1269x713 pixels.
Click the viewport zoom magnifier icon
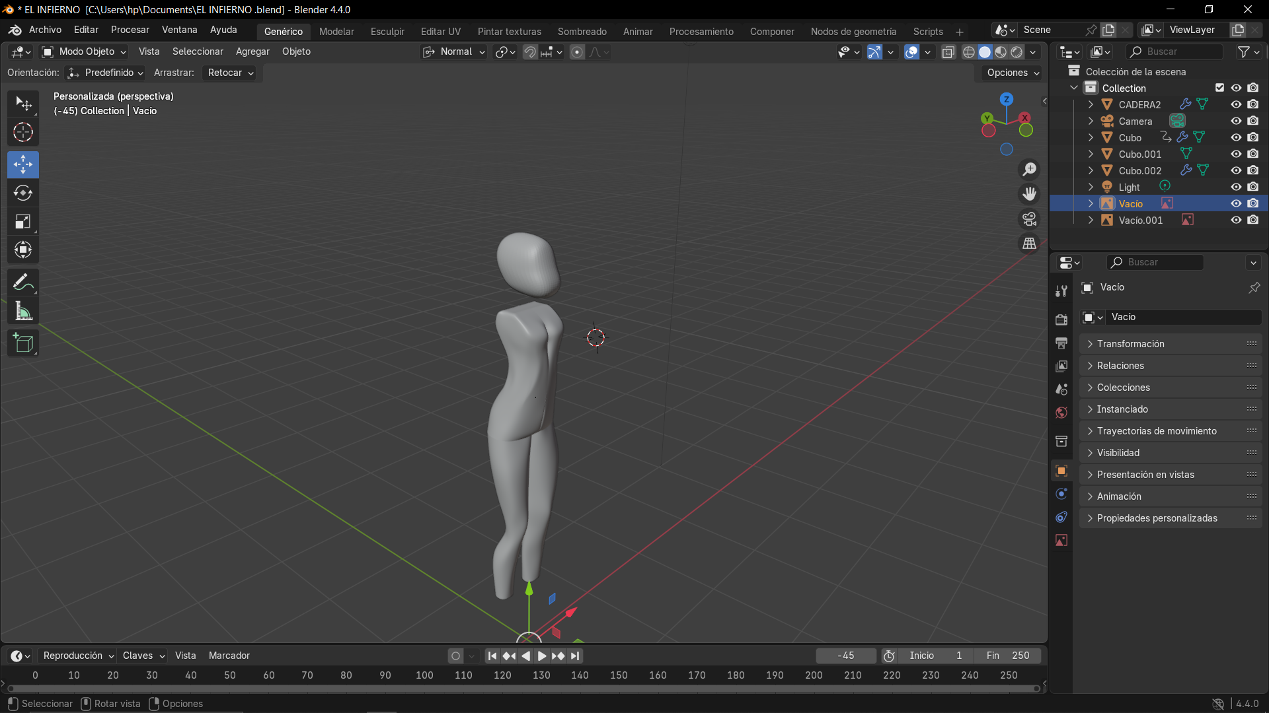pos(1029,170)
